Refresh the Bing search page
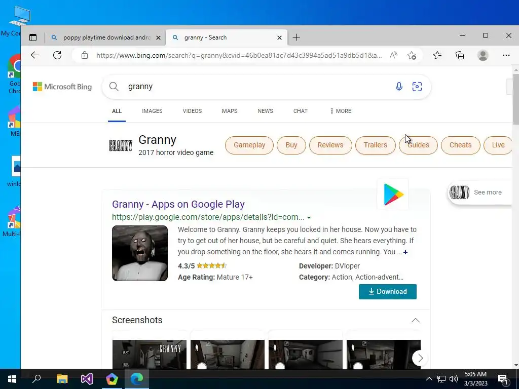519x389 pixels. click(x=57, y=55)
